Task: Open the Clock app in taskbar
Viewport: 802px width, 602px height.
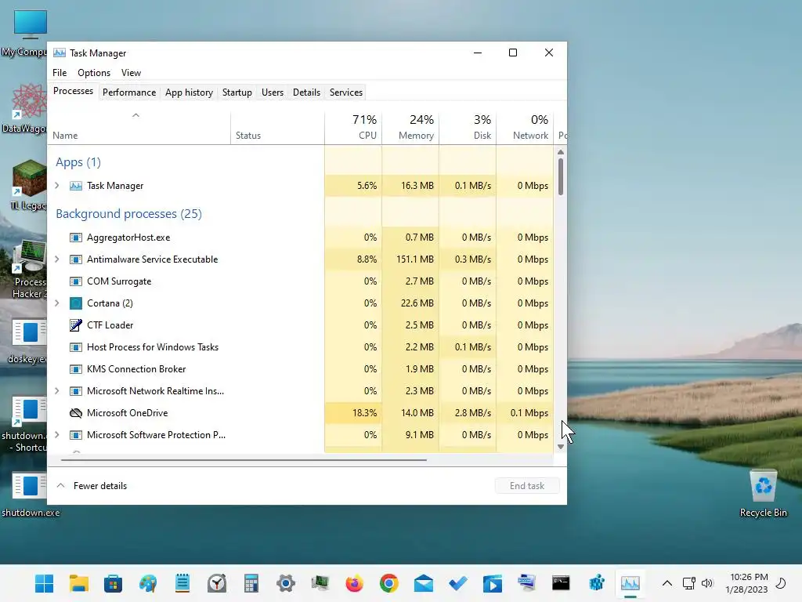Action: tap(217, 583)
